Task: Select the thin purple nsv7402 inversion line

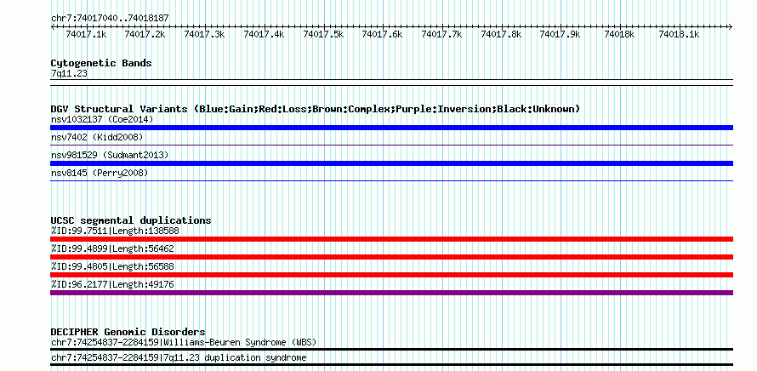Action: coord(391,145)
